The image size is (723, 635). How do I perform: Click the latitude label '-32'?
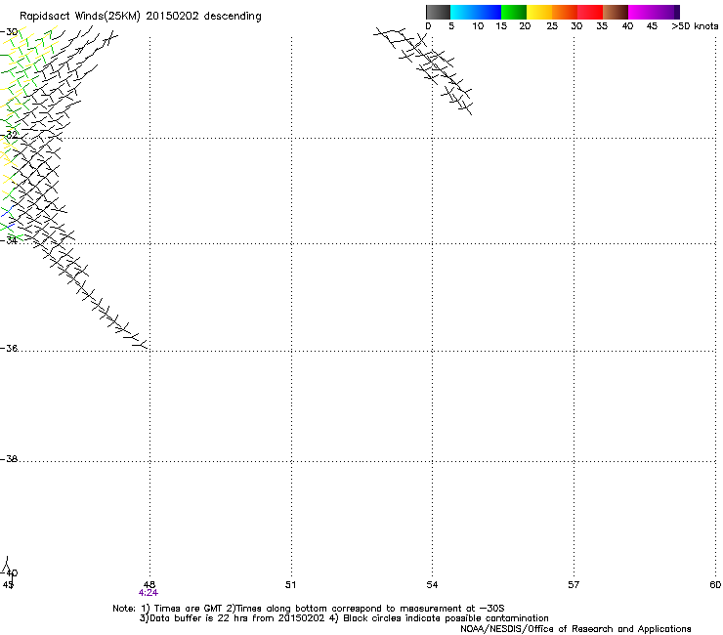(x=9, y=135)
